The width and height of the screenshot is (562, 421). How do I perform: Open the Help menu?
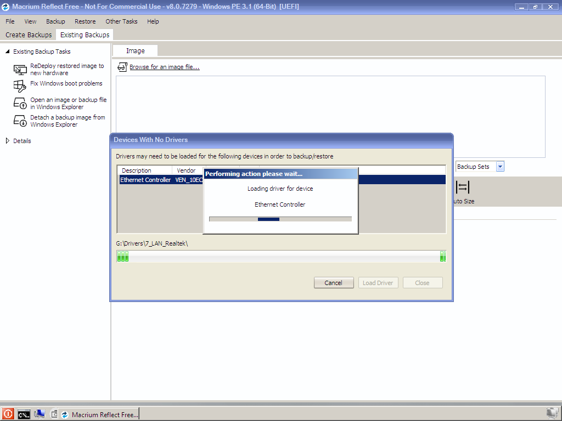[x=153, y=21]
